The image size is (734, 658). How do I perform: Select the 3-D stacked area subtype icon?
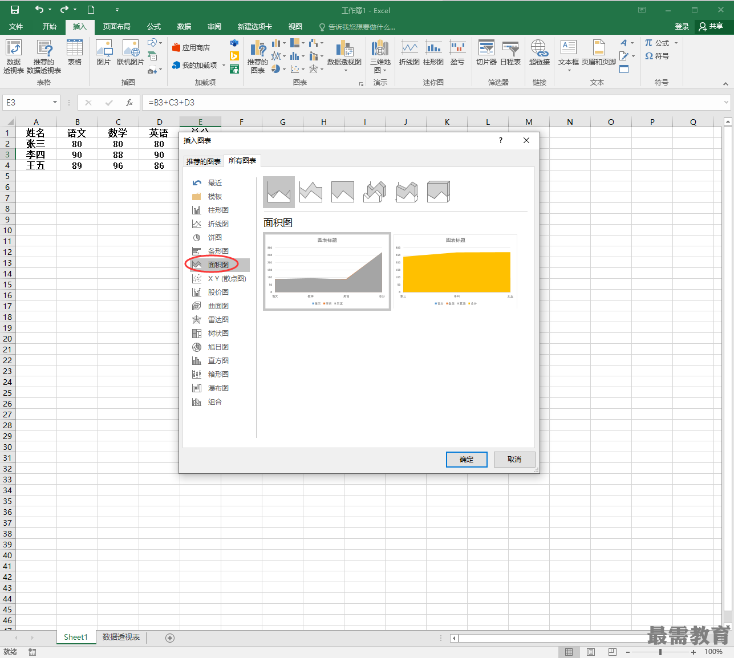407,192
